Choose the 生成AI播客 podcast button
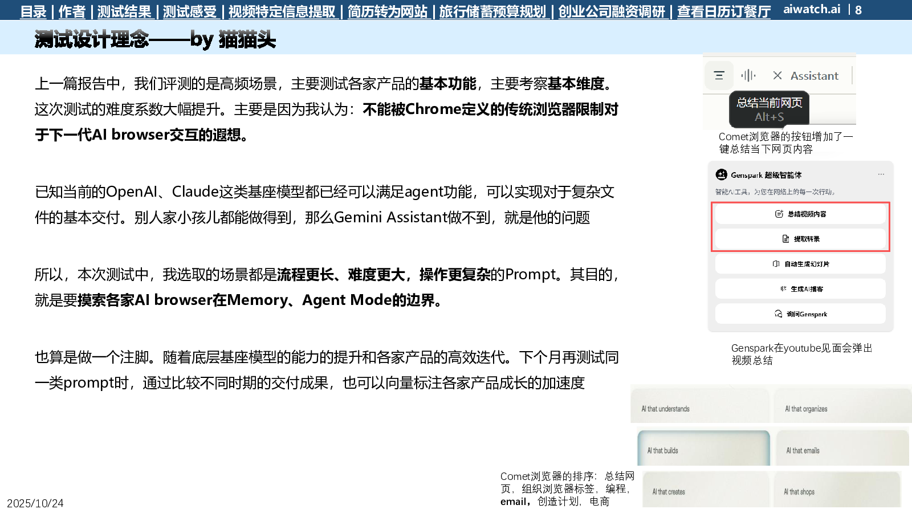This screenshot has width=912, height=513. coord(800,289)
